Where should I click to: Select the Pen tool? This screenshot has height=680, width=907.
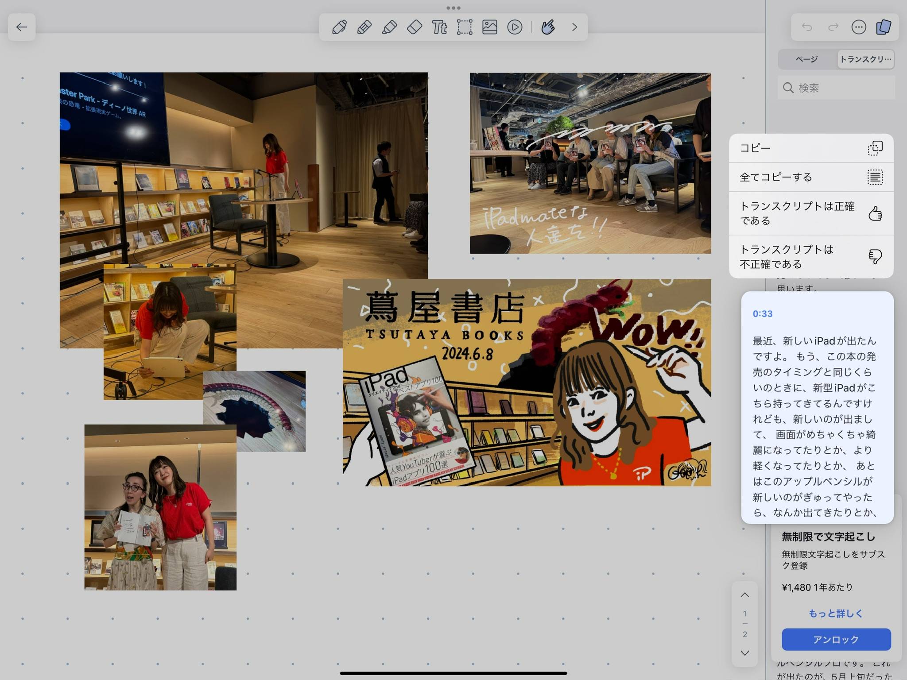tap(339, 27)
